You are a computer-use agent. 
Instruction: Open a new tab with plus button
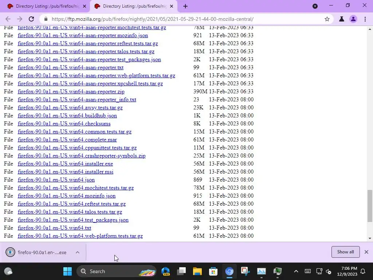[x=185, y=6]
